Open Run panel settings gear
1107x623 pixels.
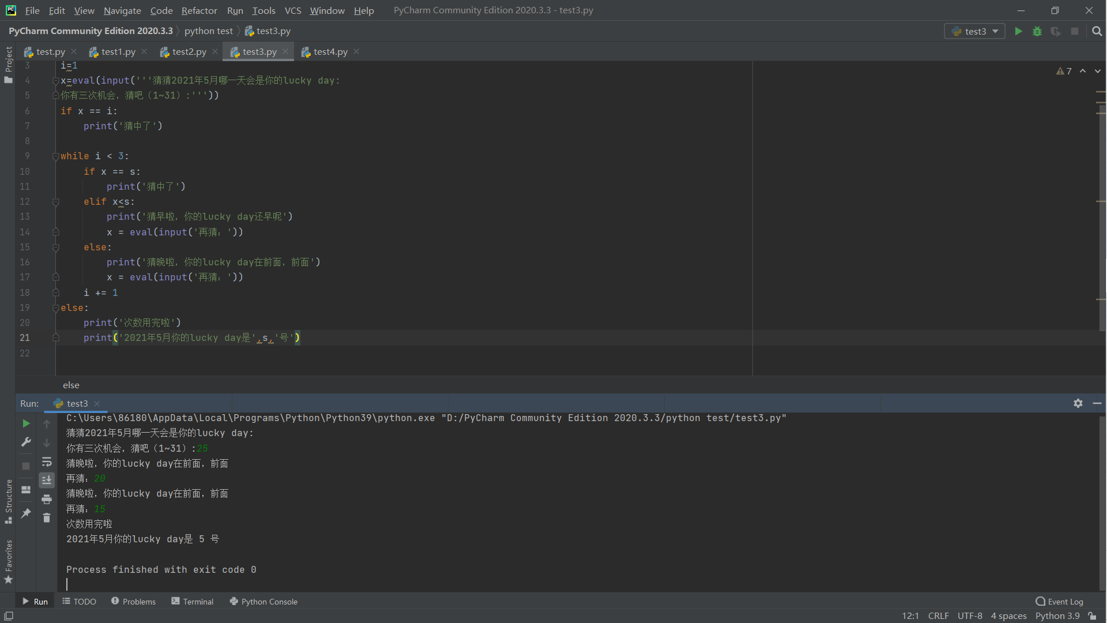pos(1078,403)
